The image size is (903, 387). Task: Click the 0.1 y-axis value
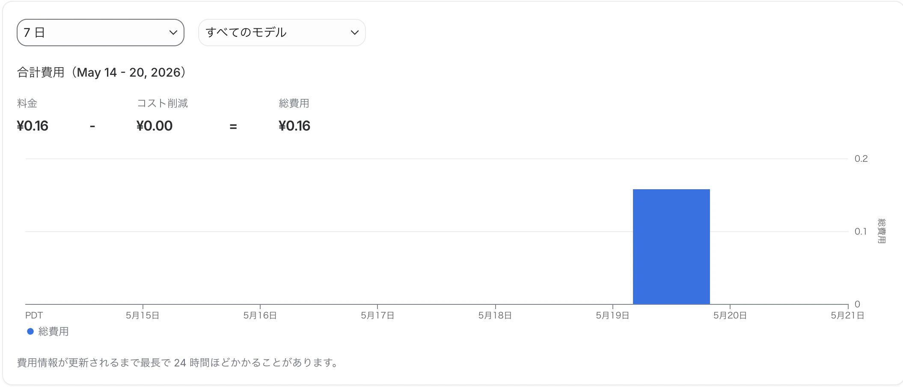[861, 232]
